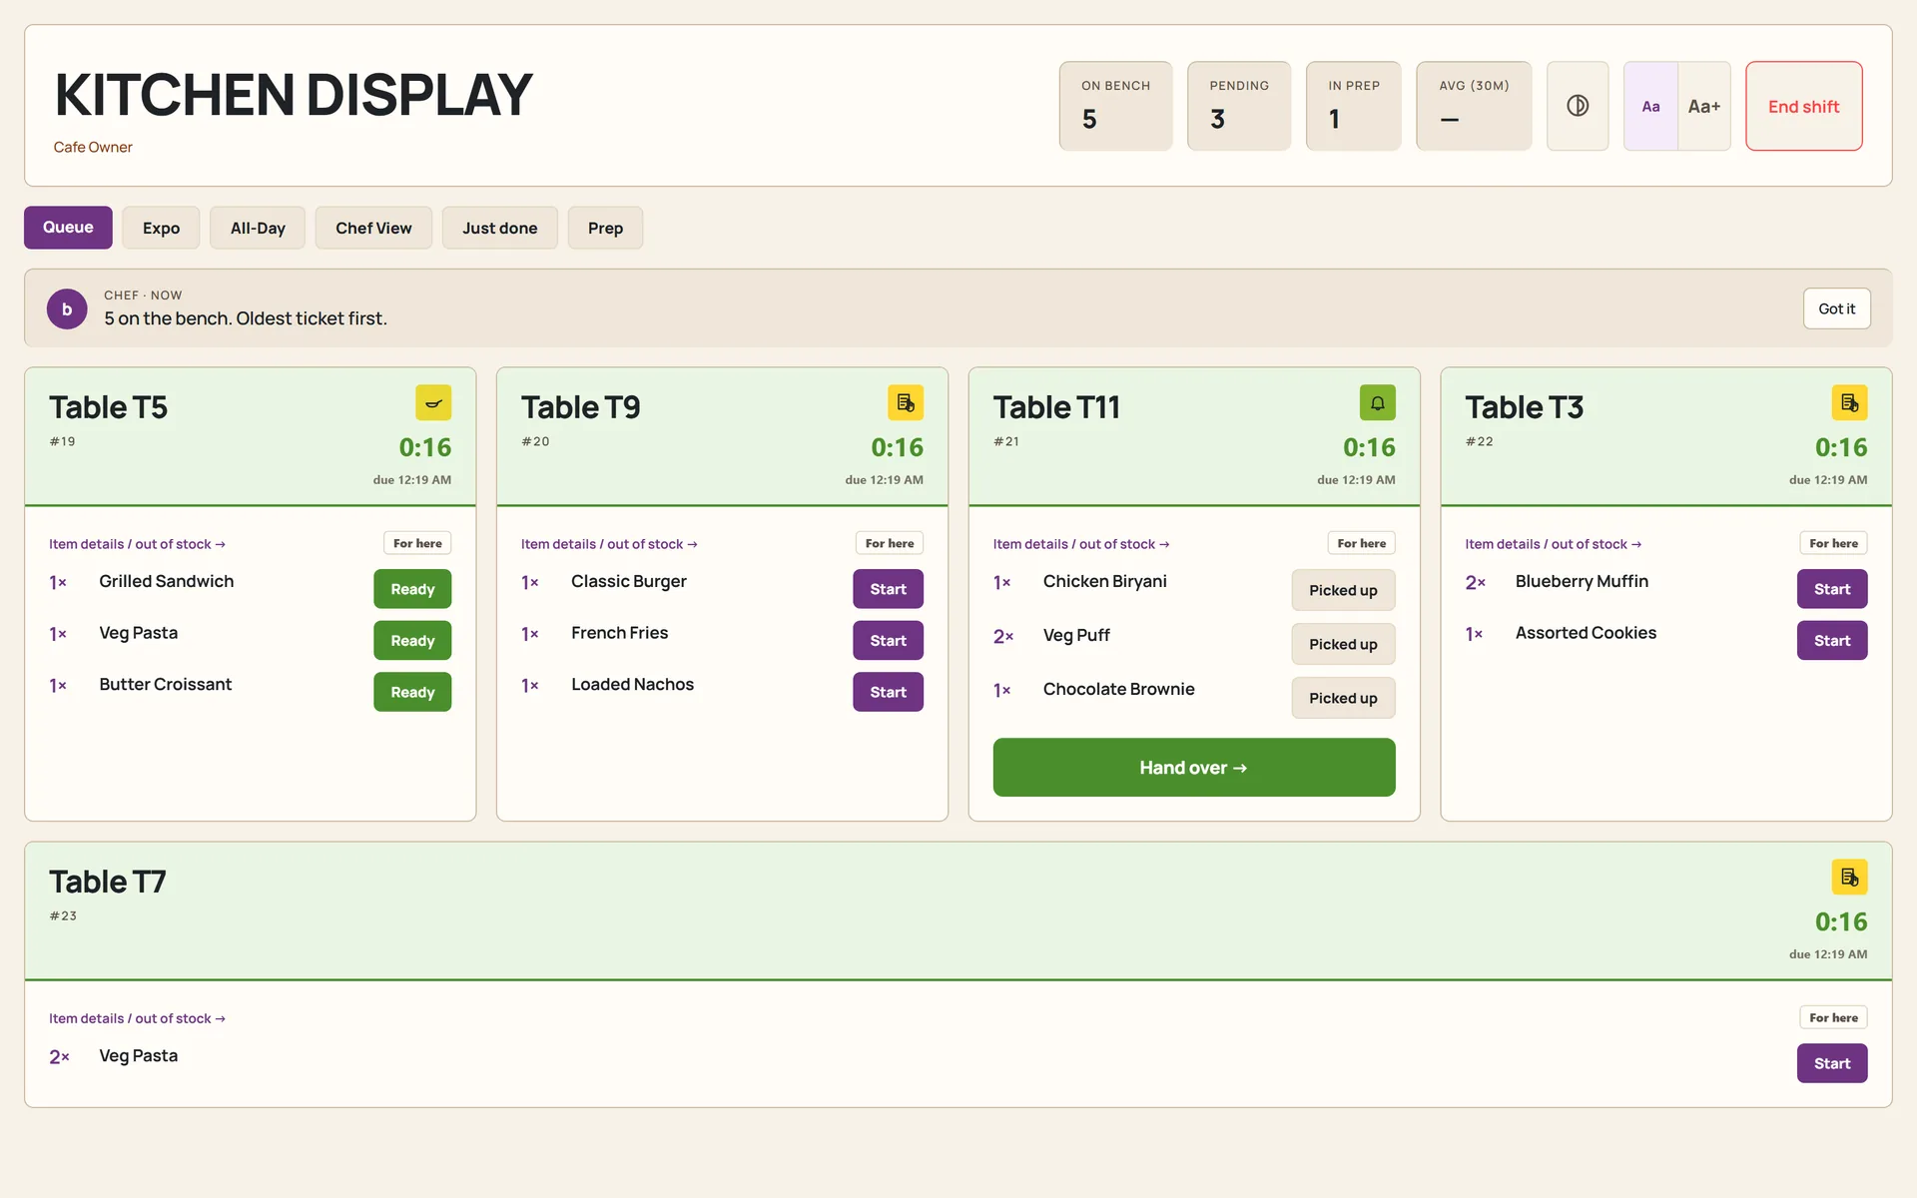Click the ticket status icon on Table T9

coord(906,403)
